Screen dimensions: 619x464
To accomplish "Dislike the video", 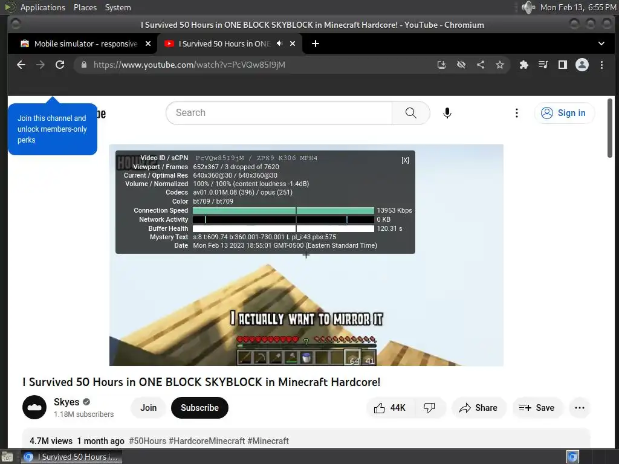I will 430,408.
